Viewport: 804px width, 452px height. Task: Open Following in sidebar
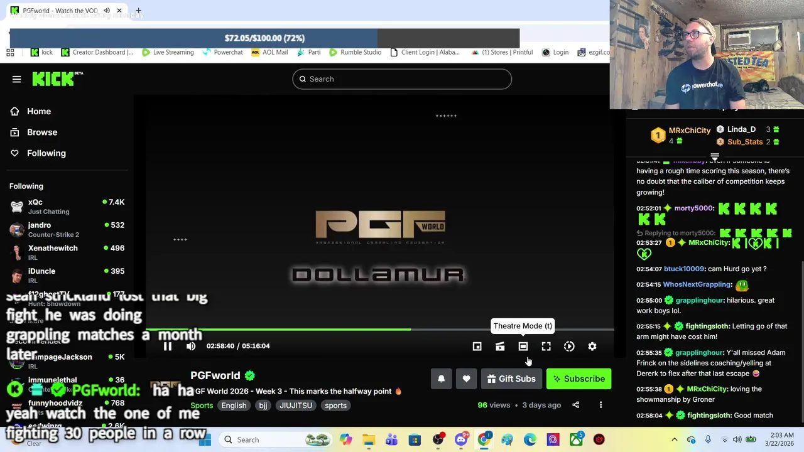[x=46, y=153]
